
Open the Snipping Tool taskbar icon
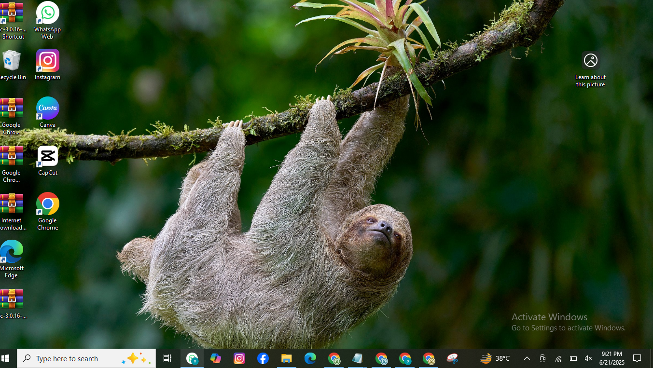[x=452, y=358]
